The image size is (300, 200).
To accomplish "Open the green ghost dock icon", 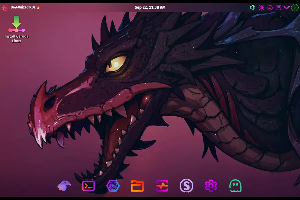I will point(235,186).
